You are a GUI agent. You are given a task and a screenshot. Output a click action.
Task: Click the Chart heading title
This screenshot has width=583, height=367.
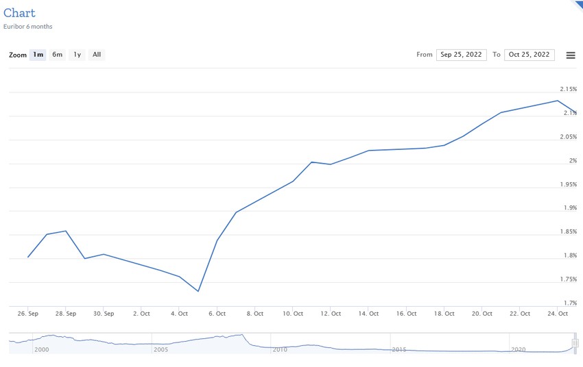pyautogui.click(x=19, y=13)
